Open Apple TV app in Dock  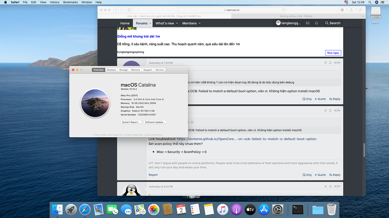[250, 210]
